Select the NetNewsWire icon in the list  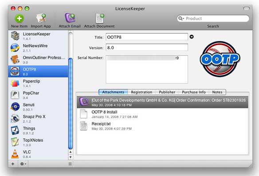click(15, 48)
